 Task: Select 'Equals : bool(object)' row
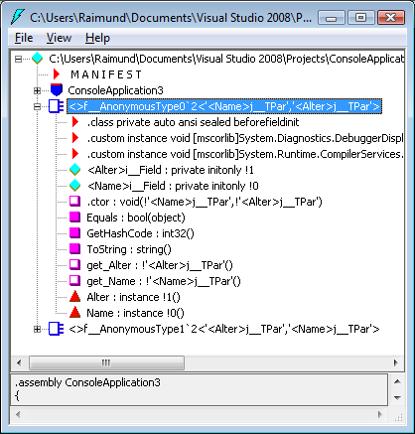pyautogui.click(x=136, y=217)
